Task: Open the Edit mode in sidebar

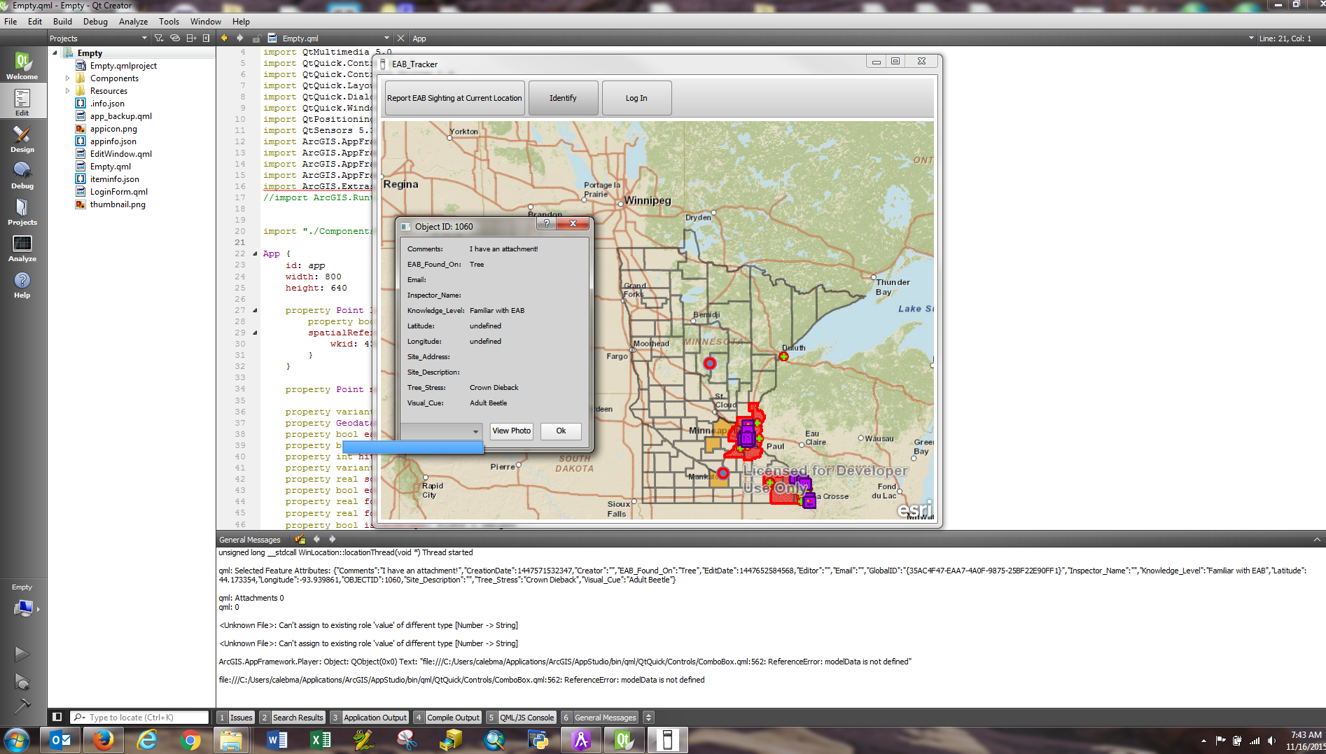Action: 22,102
